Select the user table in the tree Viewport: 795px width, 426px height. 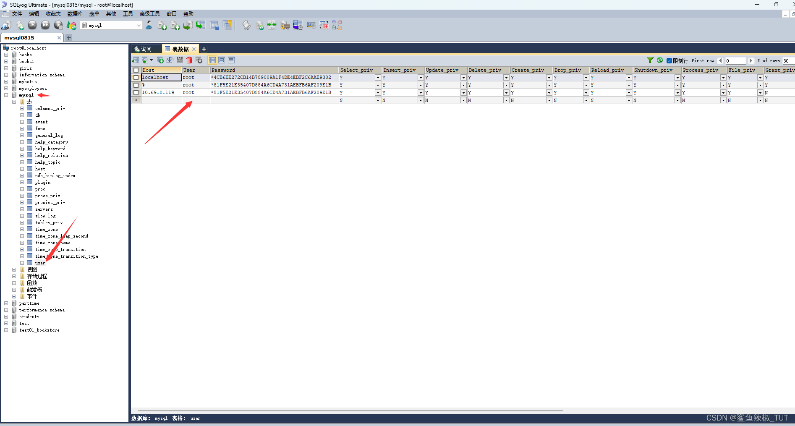tap(40, 263)
